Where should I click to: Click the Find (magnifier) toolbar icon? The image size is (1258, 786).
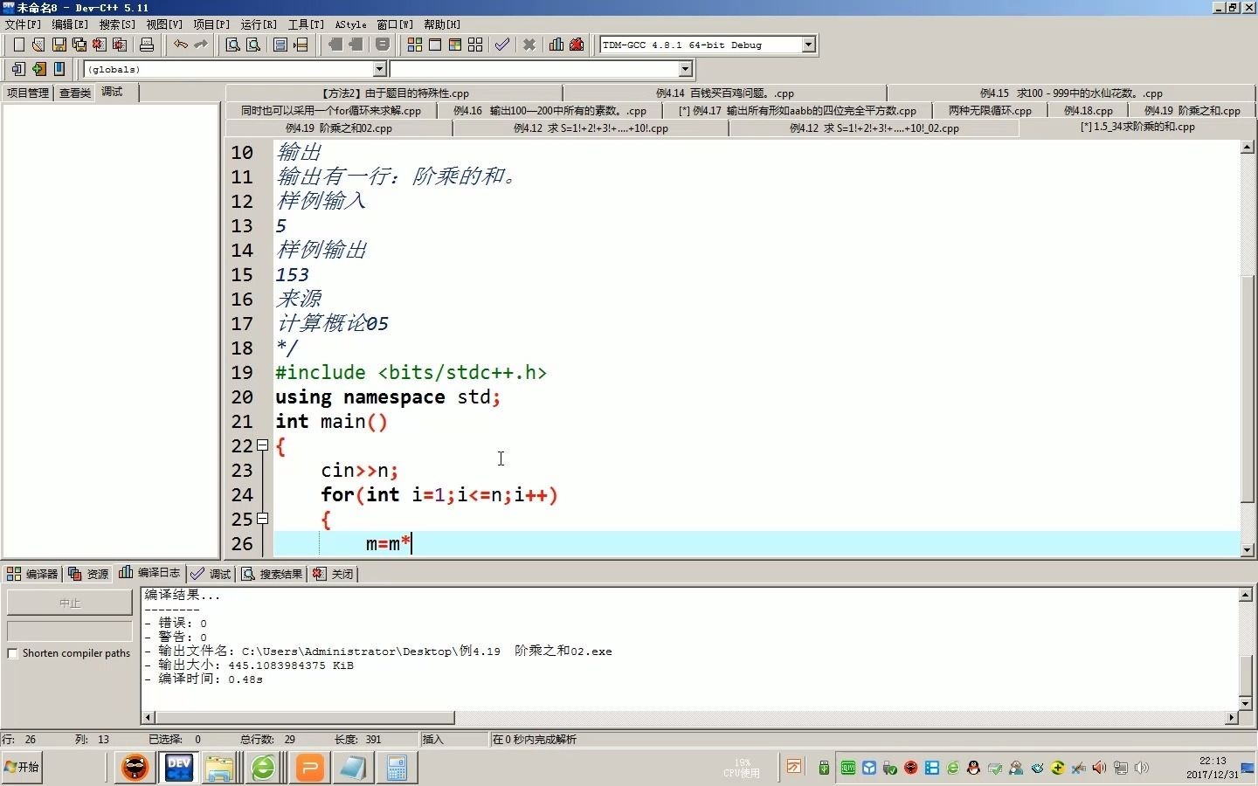(x=233, y=45)
